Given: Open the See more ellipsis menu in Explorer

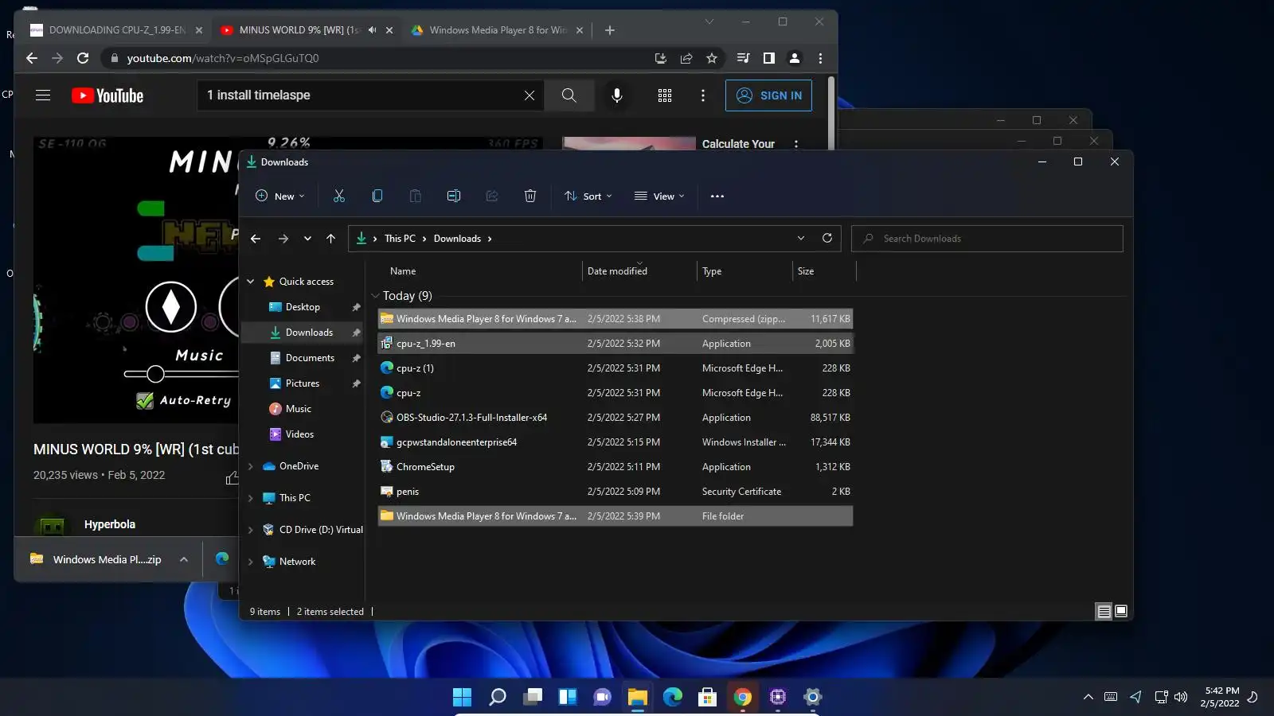Looking at the screenshot, I should [717, 197].
